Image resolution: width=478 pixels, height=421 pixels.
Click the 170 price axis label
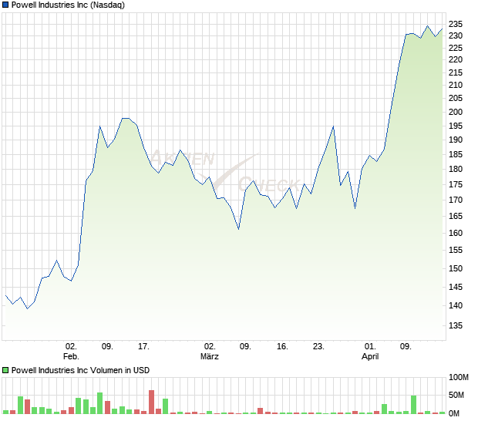[x=456, y=200]
